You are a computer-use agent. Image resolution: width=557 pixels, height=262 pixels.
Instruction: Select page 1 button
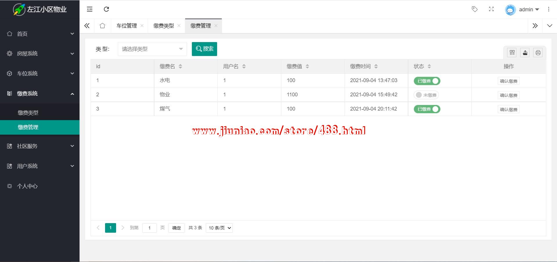[x=111, y=228]
